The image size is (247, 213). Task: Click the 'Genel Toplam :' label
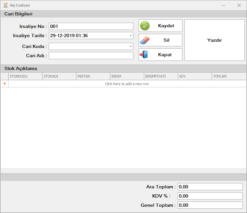pyautogui.click(x=158, y=205)
